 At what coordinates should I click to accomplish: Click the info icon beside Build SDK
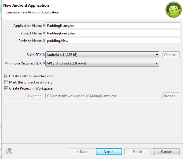[44, 55]
